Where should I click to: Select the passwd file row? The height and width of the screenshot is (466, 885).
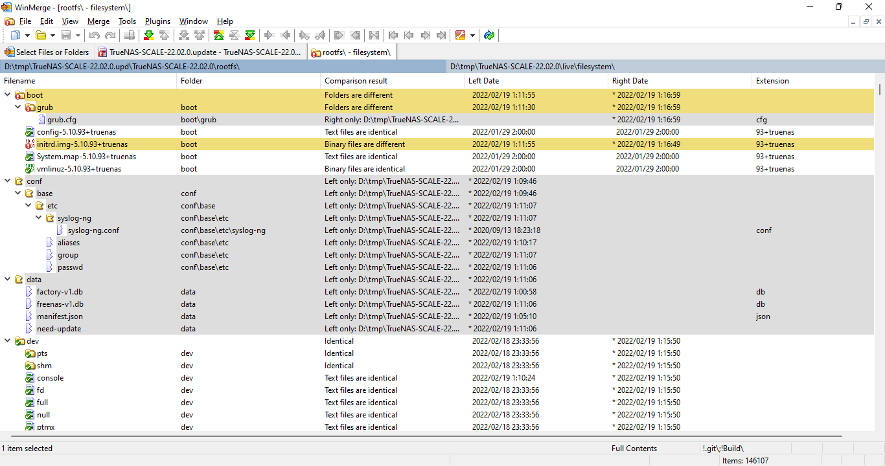[x=437, y=267]
